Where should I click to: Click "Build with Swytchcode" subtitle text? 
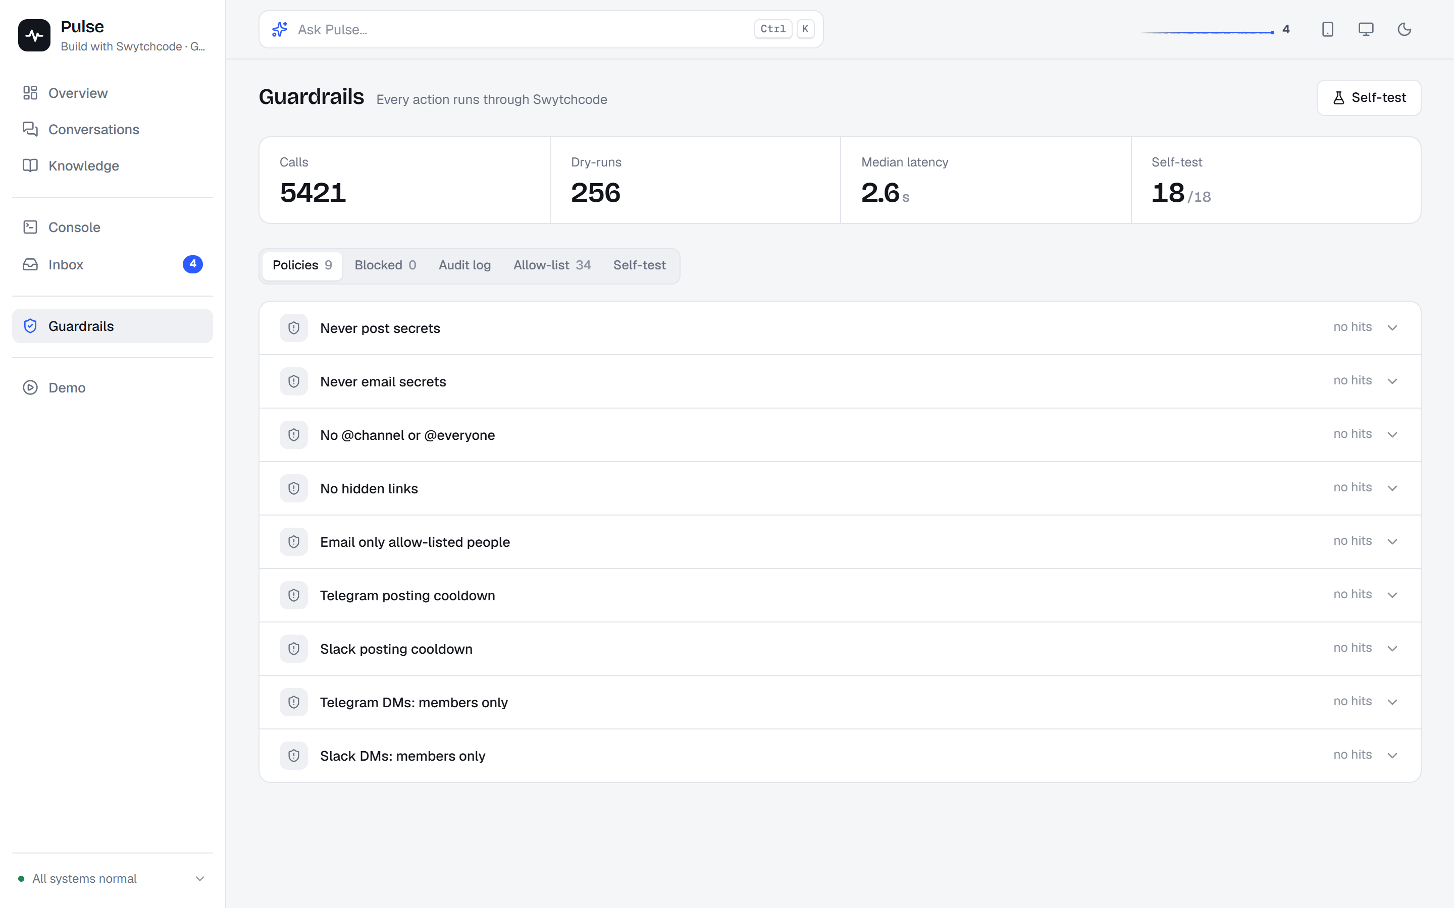pyautogui.click(x=121, y=46)
